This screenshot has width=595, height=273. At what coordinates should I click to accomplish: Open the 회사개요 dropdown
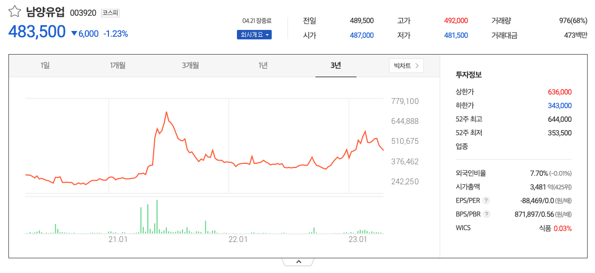point(254,35)
